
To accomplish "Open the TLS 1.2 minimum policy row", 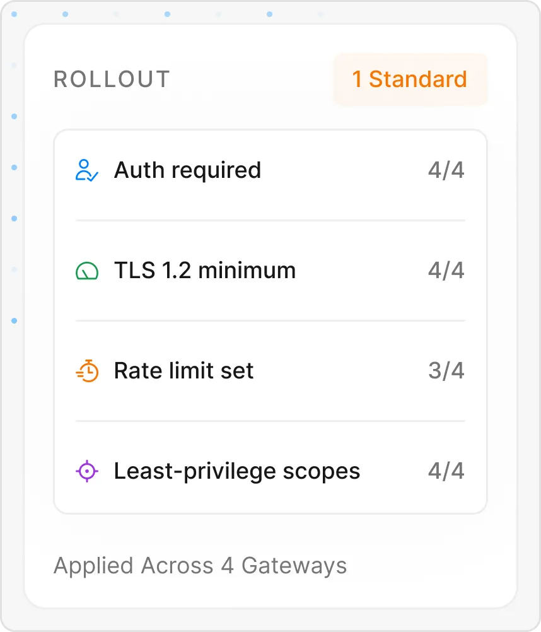I will (x=270, y=271).
